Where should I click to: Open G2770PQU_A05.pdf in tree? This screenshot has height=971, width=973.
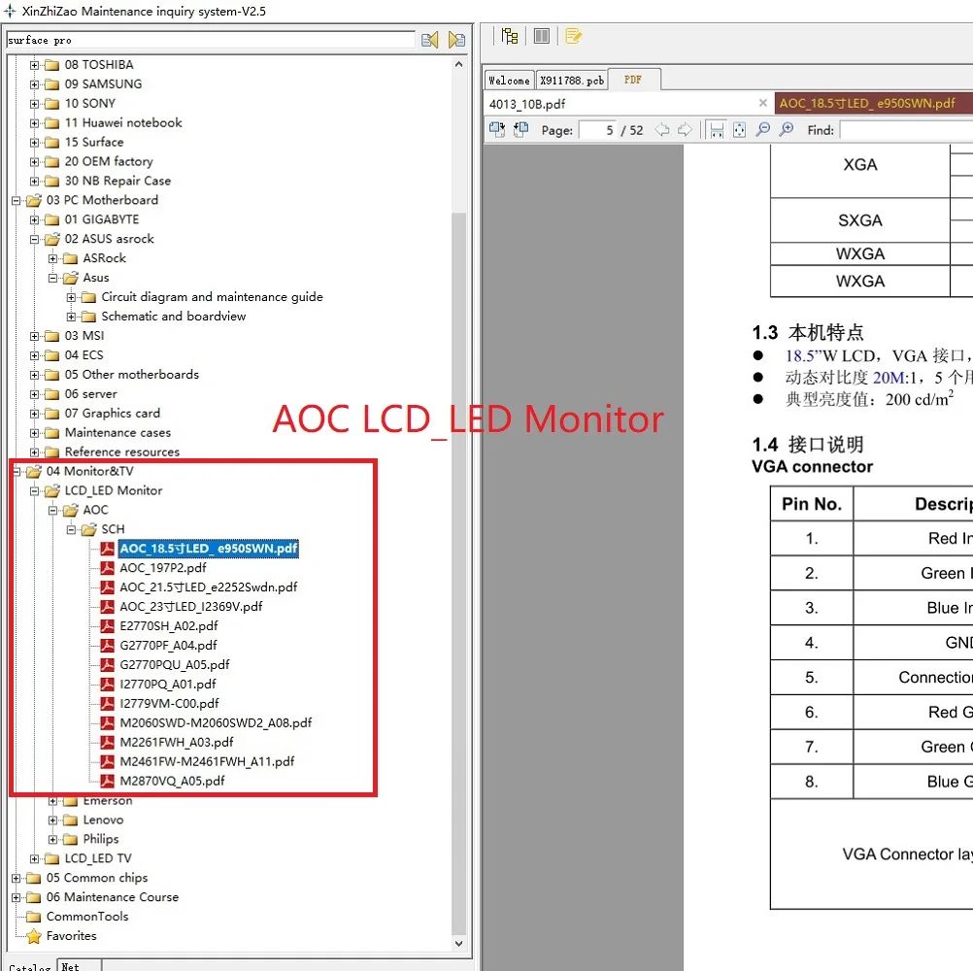pyautogui.click(x=175, y=664)
